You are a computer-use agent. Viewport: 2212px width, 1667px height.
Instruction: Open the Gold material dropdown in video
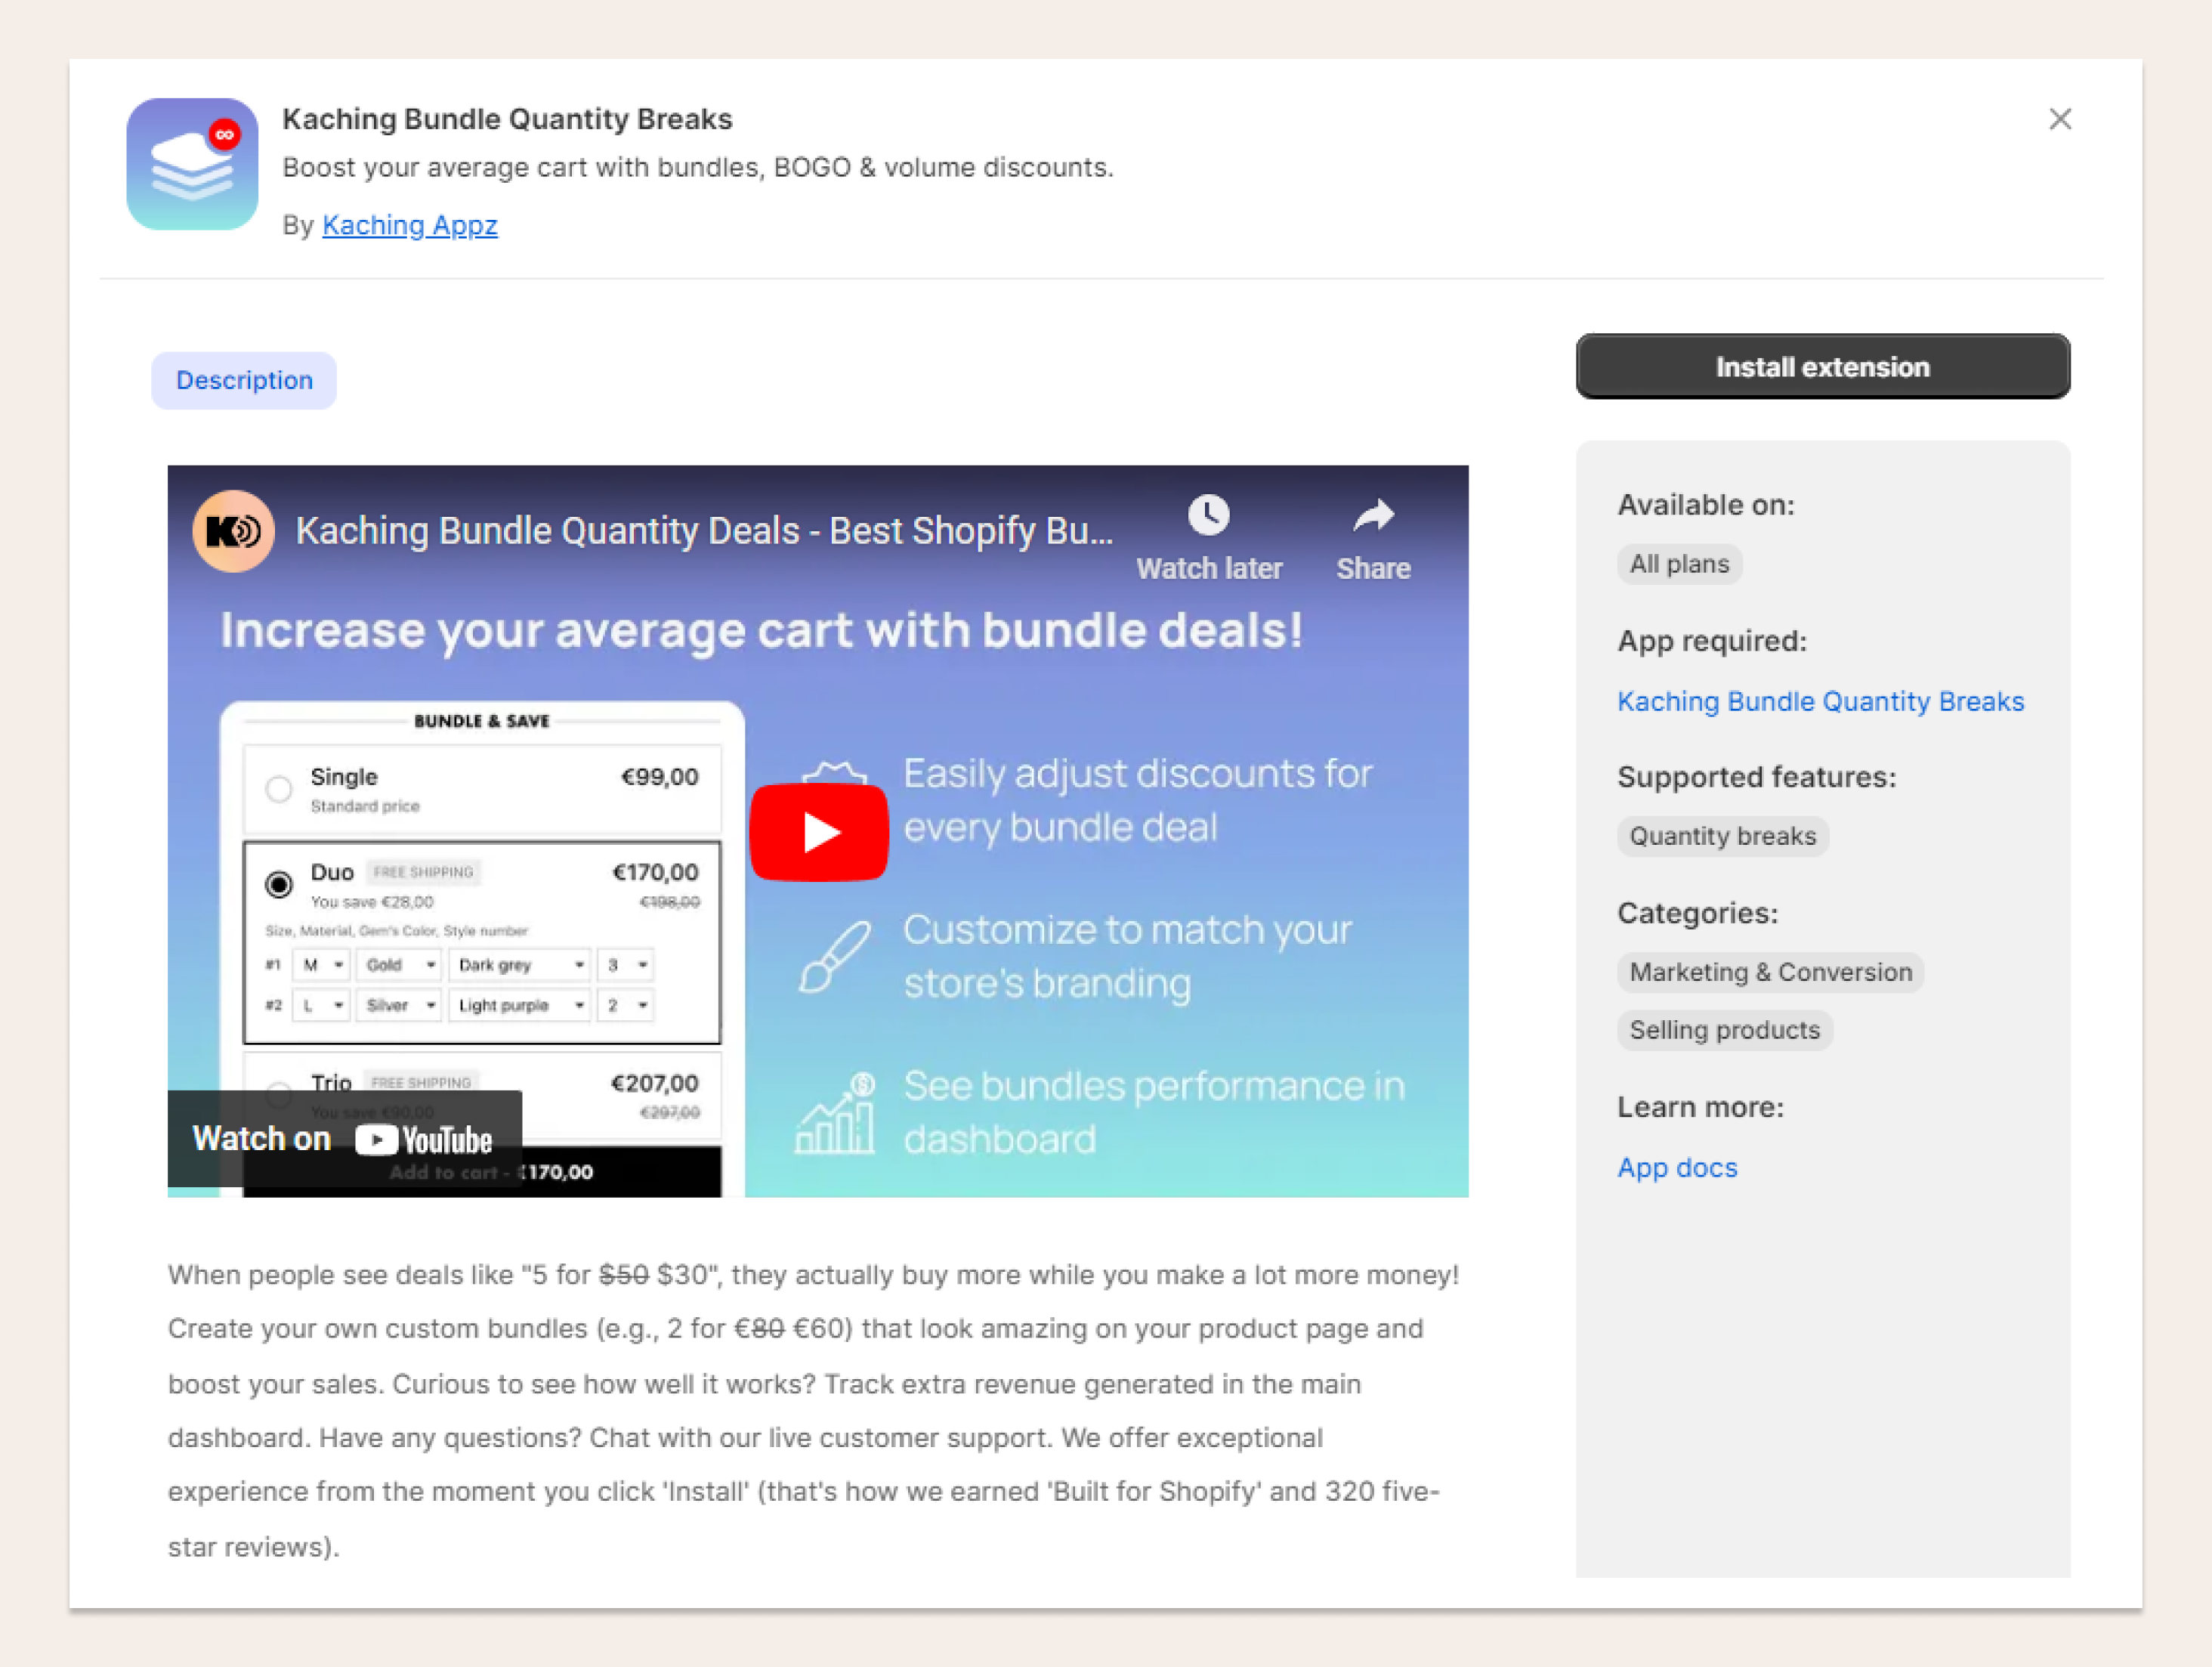coord(399,965)
